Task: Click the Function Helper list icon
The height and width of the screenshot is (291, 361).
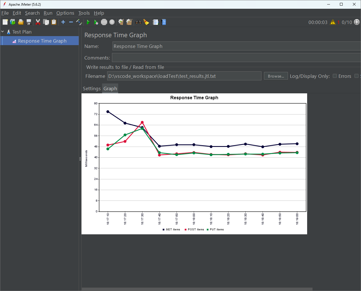Action: click(x=155, y=22)
